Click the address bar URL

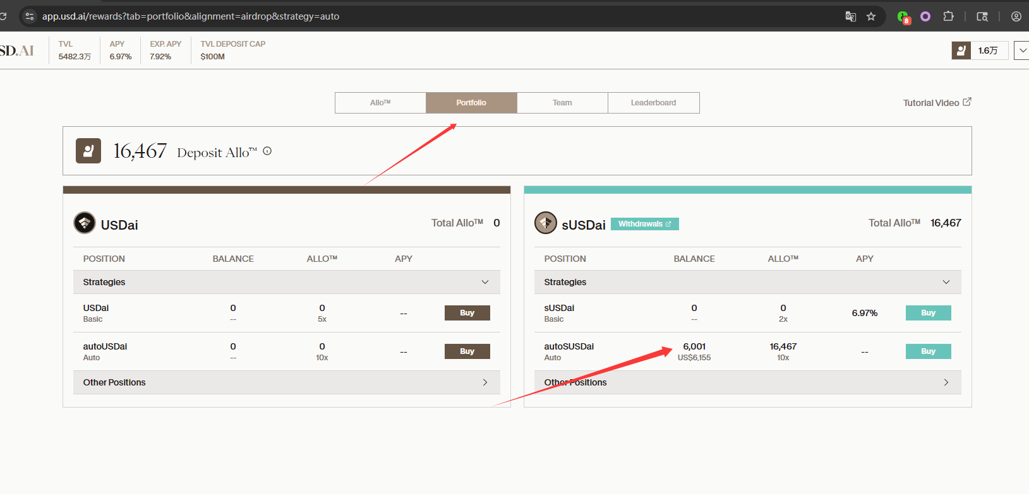point(191,16)
